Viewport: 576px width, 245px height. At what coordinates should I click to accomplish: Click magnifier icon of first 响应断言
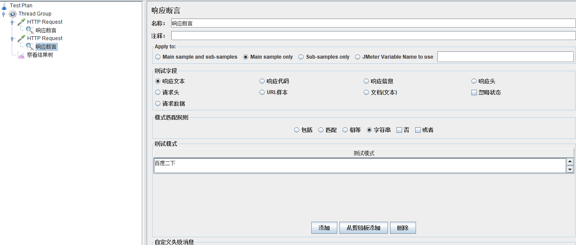[30, 30]
